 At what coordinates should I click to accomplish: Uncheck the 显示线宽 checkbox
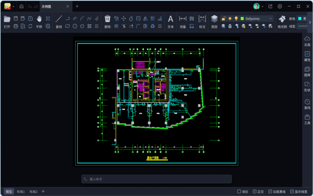[292, 192]
